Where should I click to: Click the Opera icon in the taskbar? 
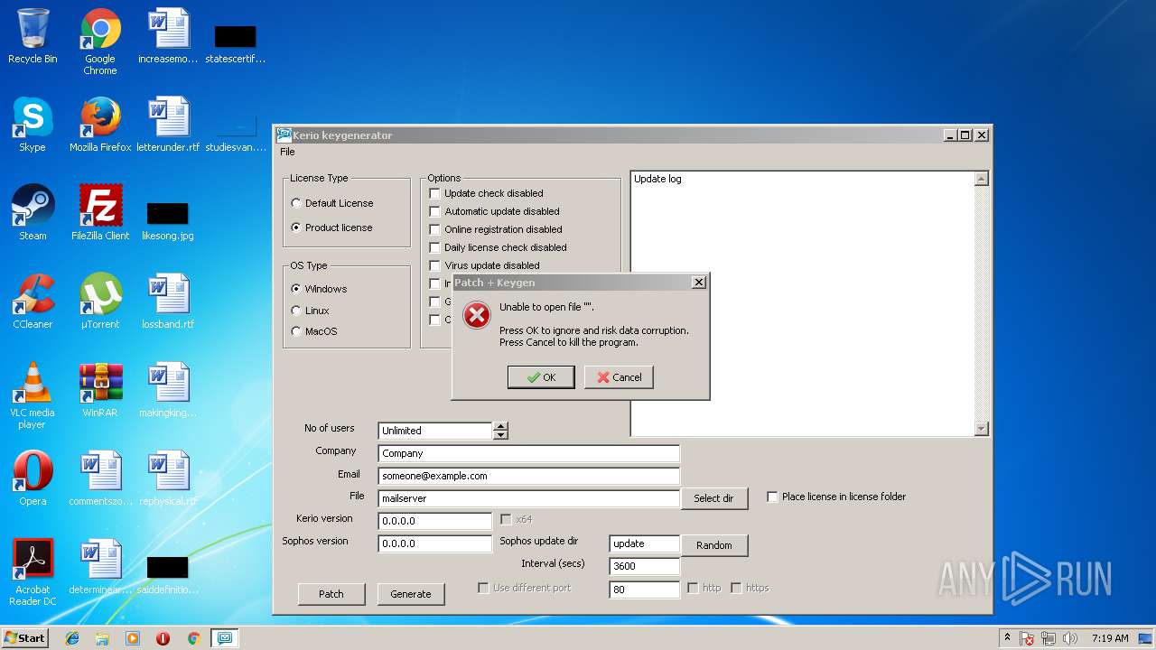click(x=163, y=638)
